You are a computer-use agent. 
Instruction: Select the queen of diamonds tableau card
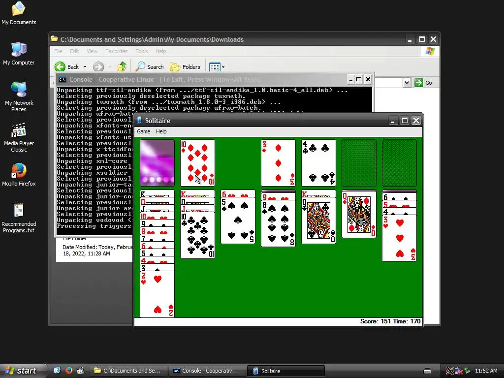click(359, 215)
